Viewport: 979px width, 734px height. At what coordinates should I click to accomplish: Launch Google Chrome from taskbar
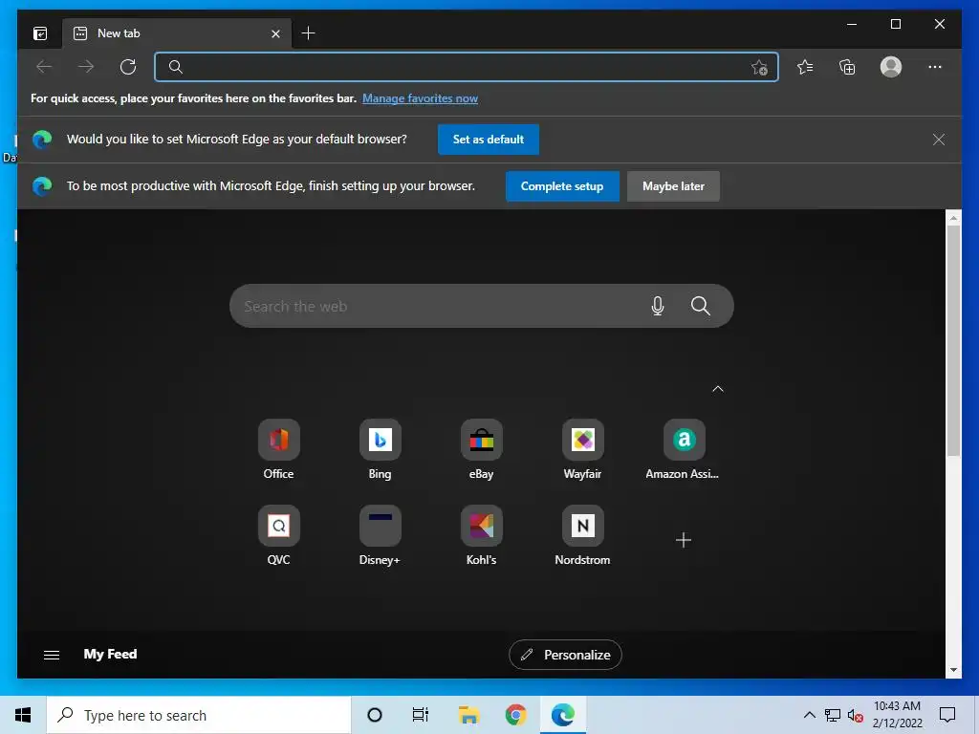pyautogui.click(x=515, y=715)
